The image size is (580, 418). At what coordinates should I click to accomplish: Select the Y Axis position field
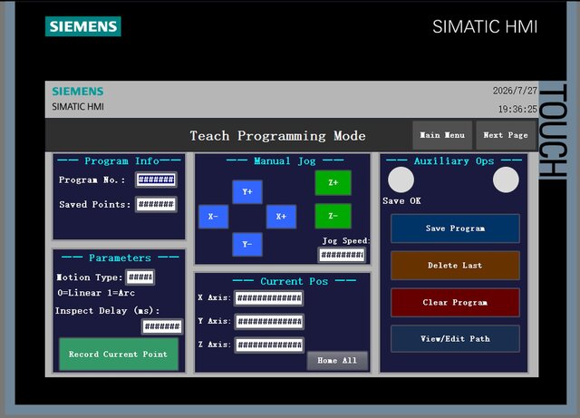pos(269,322)
